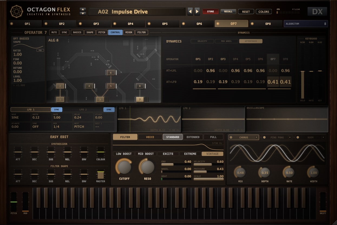337x225 pixels.
Task: Toggle the FIX ratio switch
Action: [40, 50]
